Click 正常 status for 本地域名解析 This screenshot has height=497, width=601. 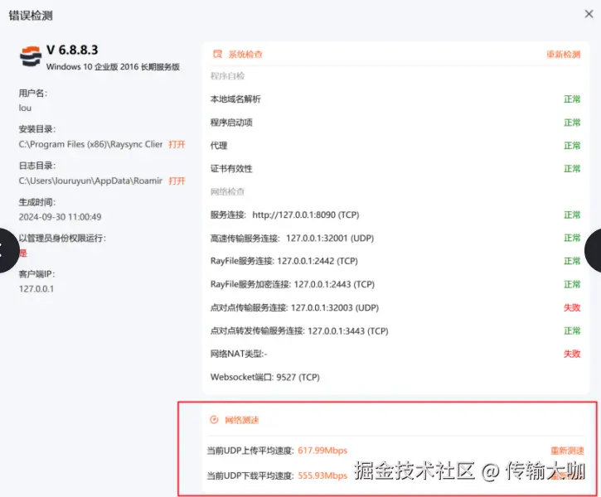(x=572, y=99)
